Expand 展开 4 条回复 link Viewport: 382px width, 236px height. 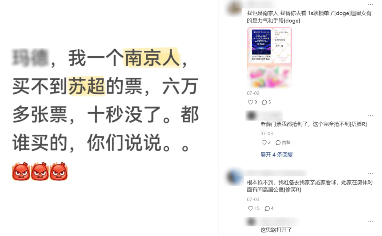coord(277,154)
